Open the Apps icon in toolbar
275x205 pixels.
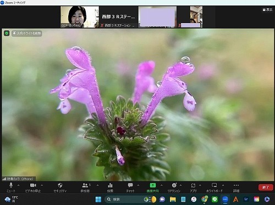tap(193, 187)
